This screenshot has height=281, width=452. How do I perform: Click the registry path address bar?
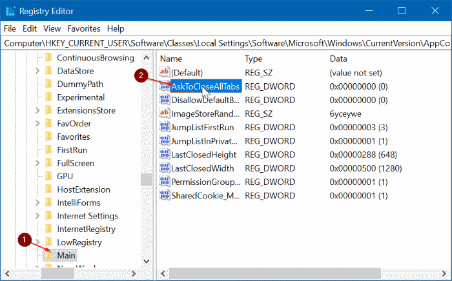pyautogui.click(x=226, y=43)
